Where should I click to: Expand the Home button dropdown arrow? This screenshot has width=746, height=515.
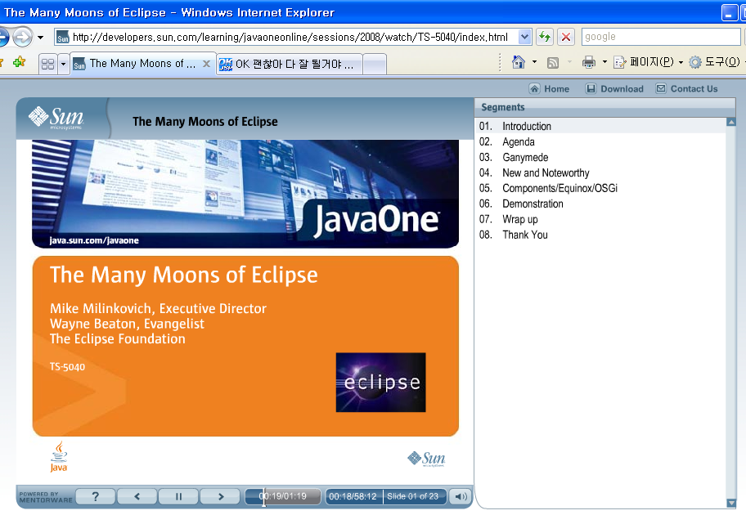pos(534,62)
